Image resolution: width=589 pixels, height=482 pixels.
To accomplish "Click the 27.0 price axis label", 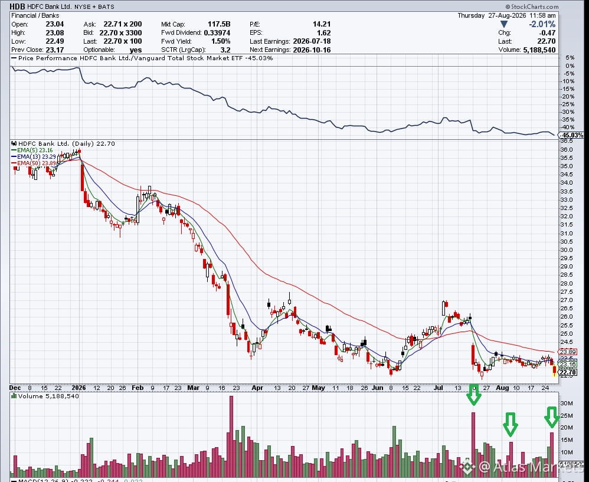I will tap(567, 300).
